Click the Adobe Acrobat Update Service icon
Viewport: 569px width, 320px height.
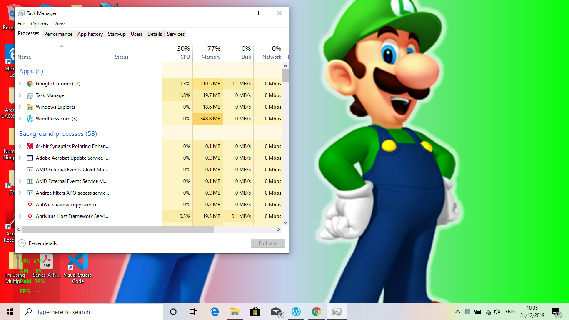click(x=30, y=158)
